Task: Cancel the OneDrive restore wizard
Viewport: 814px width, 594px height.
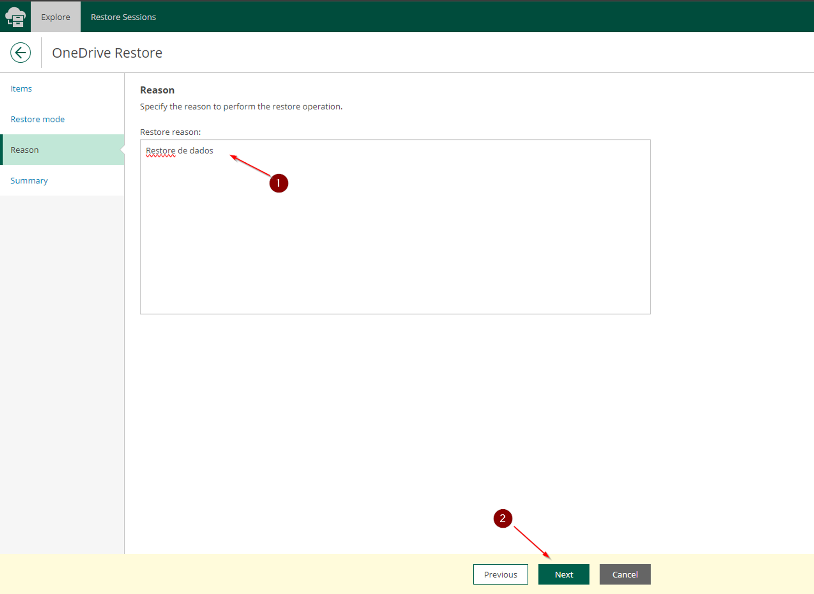Action: (625, 574)
